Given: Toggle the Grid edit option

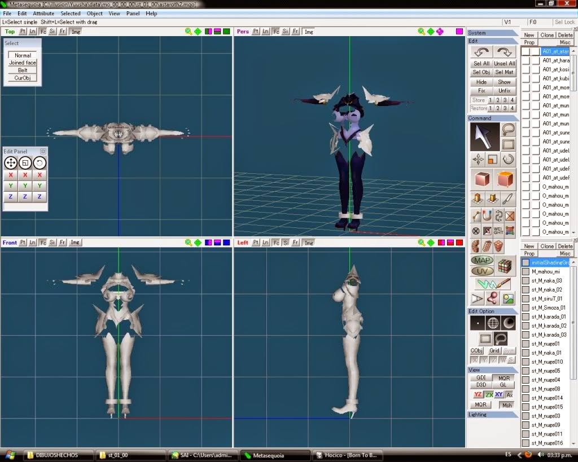Looking at the screenshot, I should 494,350.
